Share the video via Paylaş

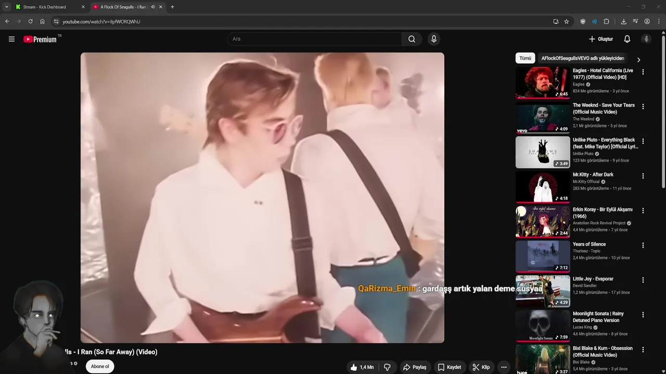(x=415, y=367)
